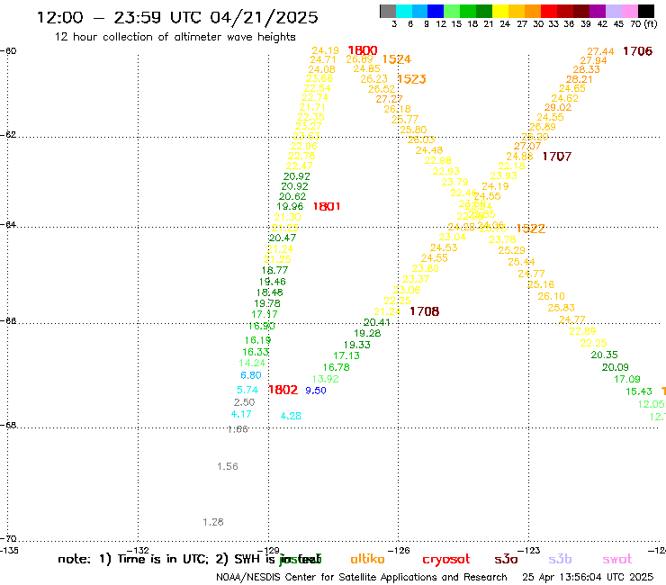This screenshot has width=666, height=585.
Task: Click the orange altika time label 1524
Action: [397, 59]
